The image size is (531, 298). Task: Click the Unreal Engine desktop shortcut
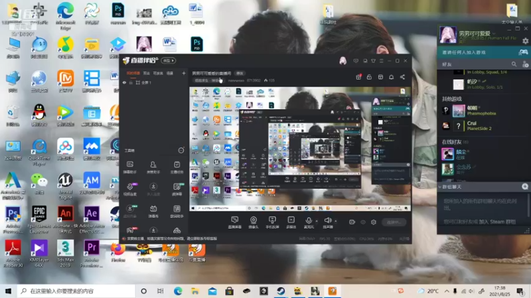(x=65, y=186)
